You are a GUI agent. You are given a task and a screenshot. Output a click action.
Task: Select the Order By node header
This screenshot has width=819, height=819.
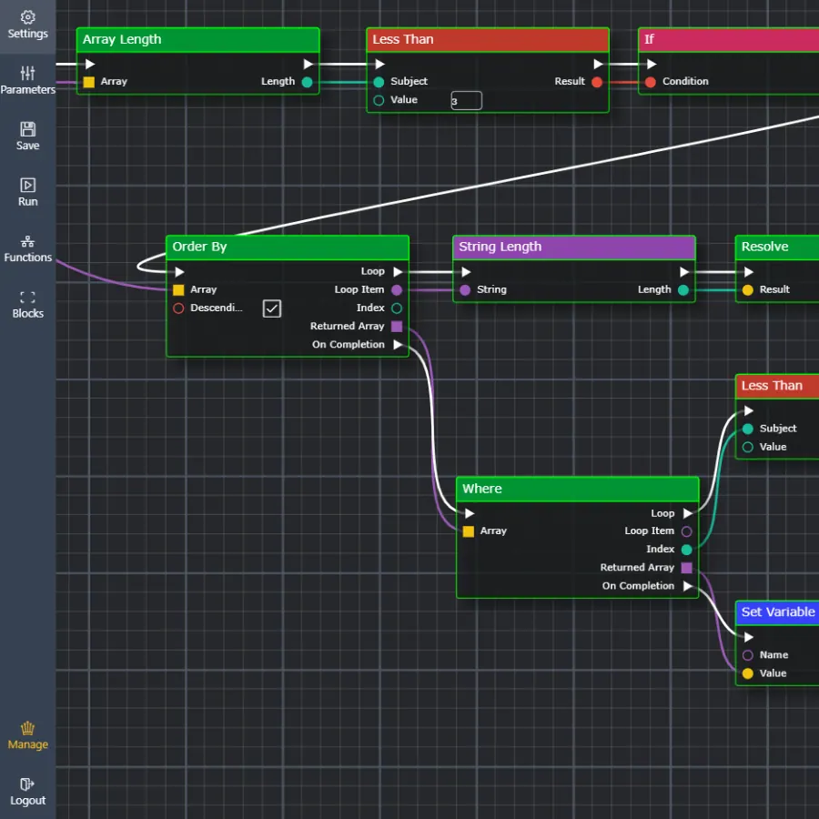click(x=288, y=248)
